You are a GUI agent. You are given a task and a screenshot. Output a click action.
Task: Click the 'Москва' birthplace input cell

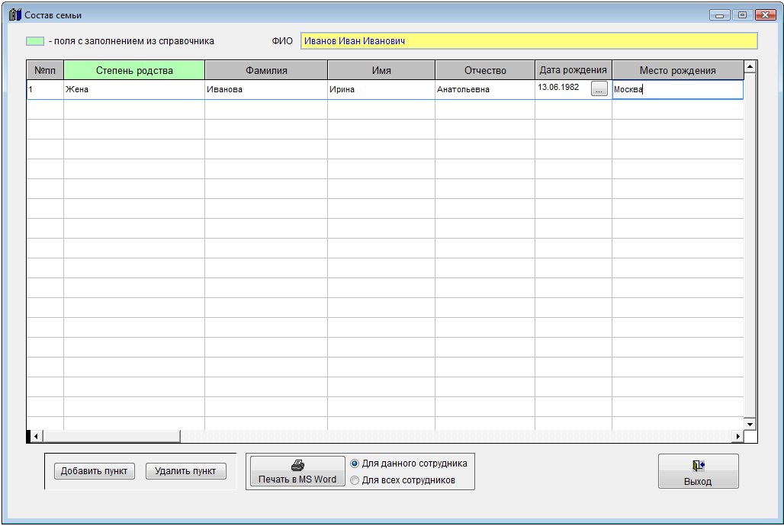coord(677,89)
